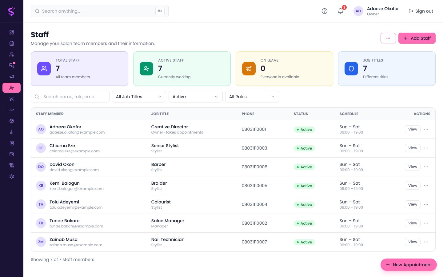The image size is (443, 277).
Task: Click the Active Staff green icon
Action: coord(146,69)
